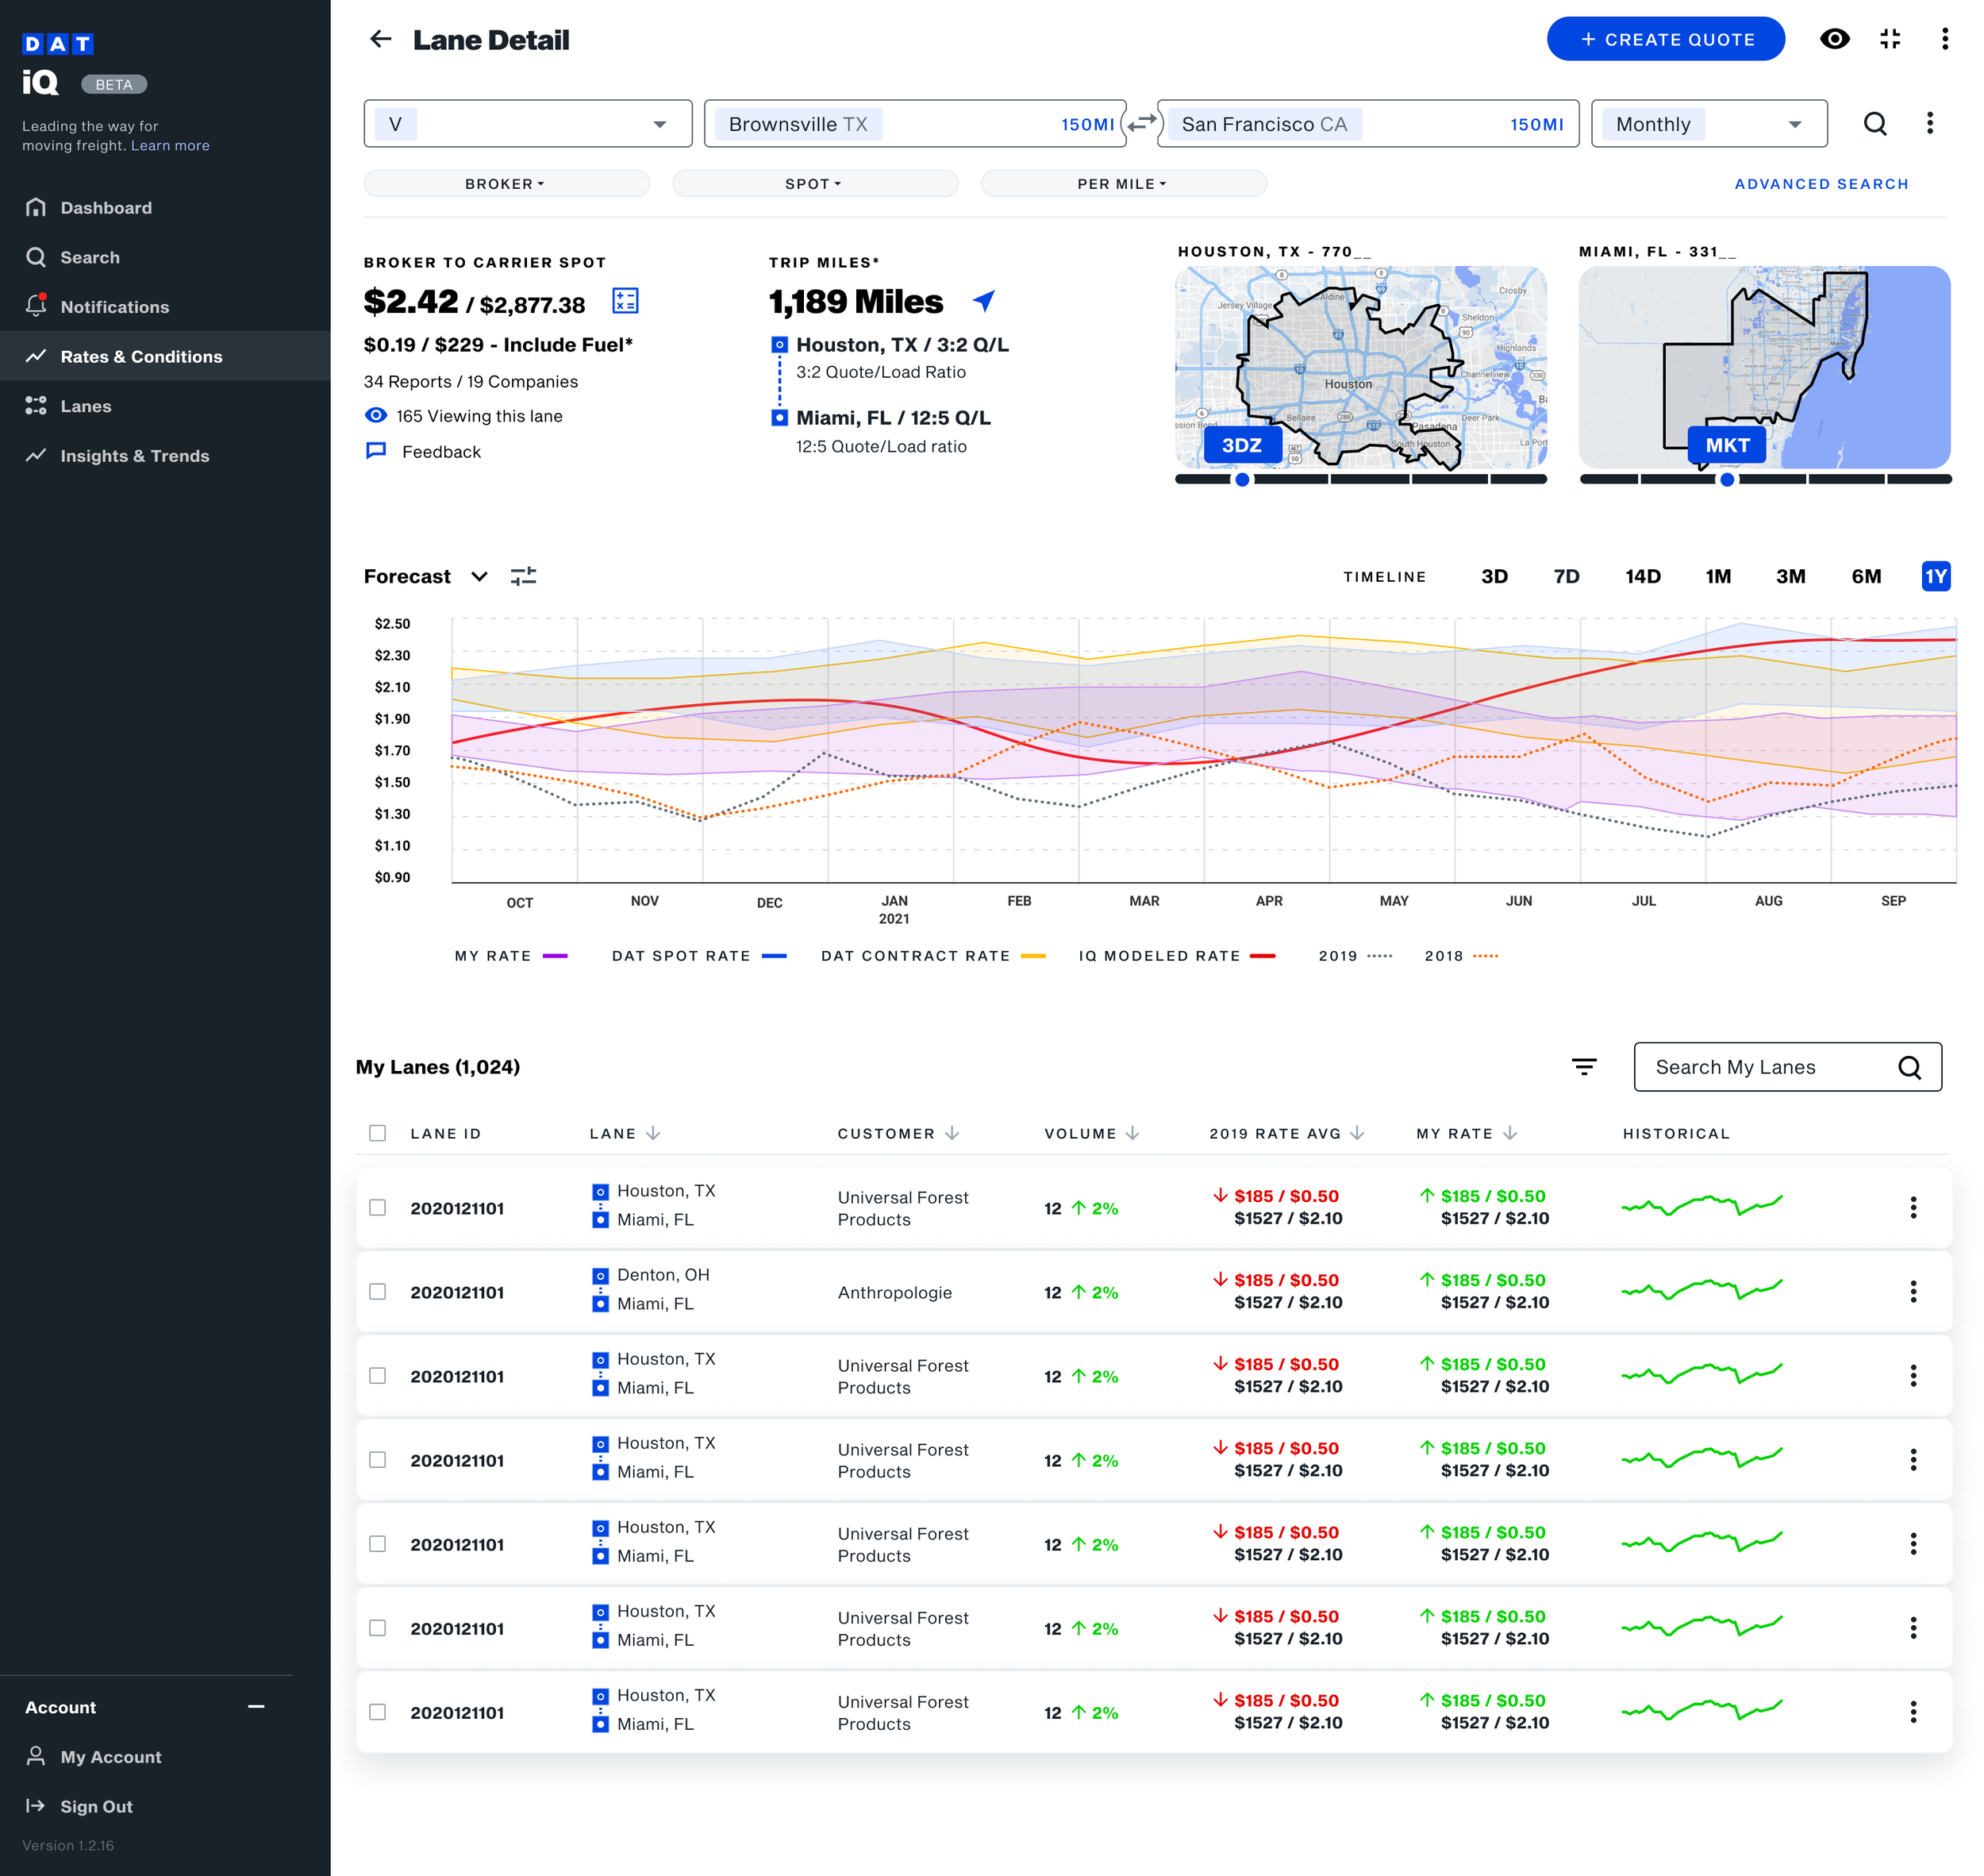Open the rate calculator icon next to $2.42

click(x=625, y=301)
